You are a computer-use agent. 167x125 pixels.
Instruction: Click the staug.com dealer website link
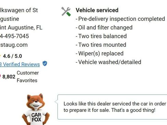click(14, 45)
